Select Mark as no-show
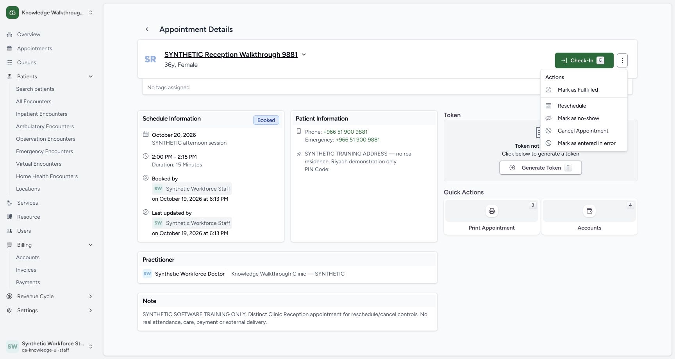Image resolution: width=675 pixels, height=359 pixels. click(584, 118)
